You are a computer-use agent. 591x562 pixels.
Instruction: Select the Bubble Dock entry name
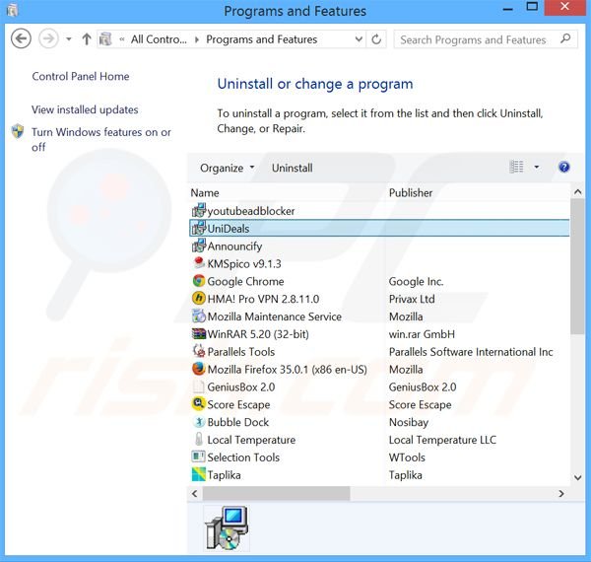pyautogui.click(x=237, y=422)
